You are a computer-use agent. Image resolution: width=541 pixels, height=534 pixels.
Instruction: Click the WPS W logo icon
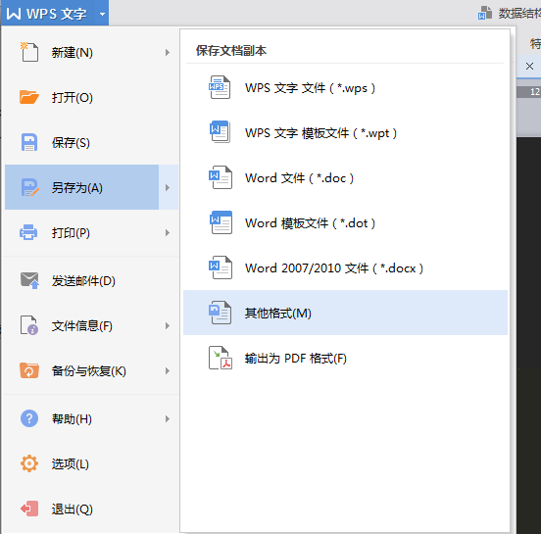coord(14,14)
